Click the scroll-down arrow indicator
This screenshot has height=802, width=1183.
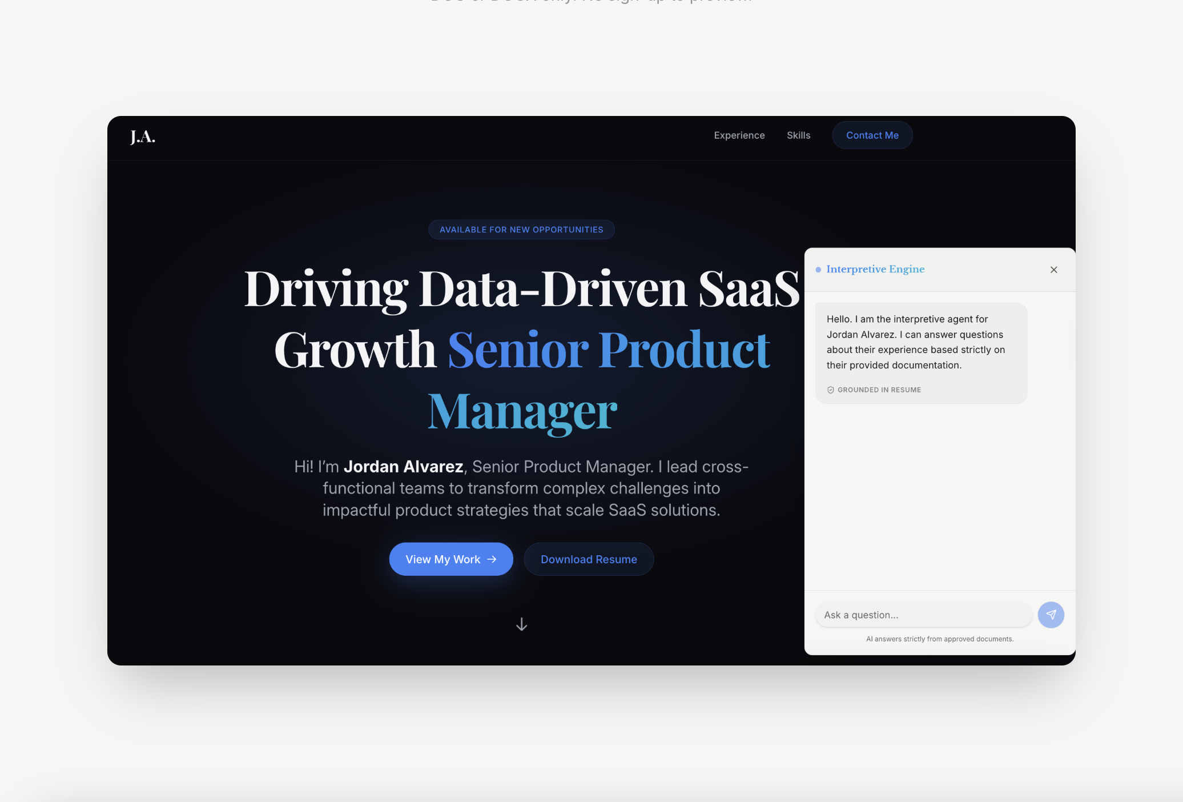[x=521, y=624]
